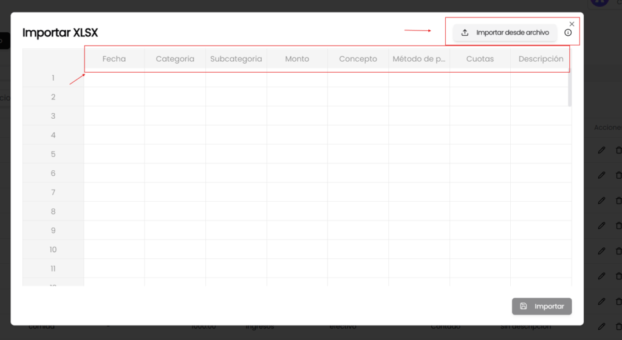This screenshot has width=622, height=340.
Task: Select row header 5
Action: [x=53, y=154]
